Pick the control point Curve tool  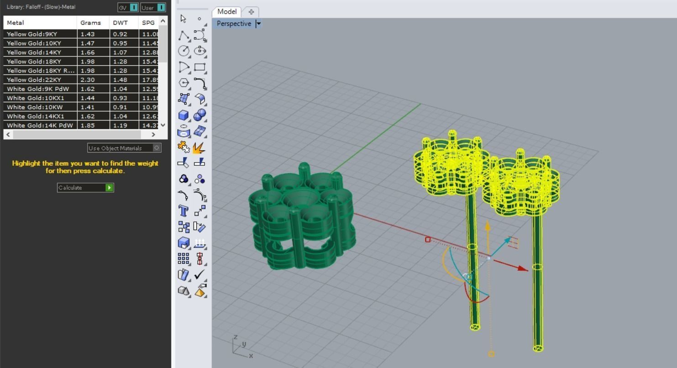click(199, 35)
